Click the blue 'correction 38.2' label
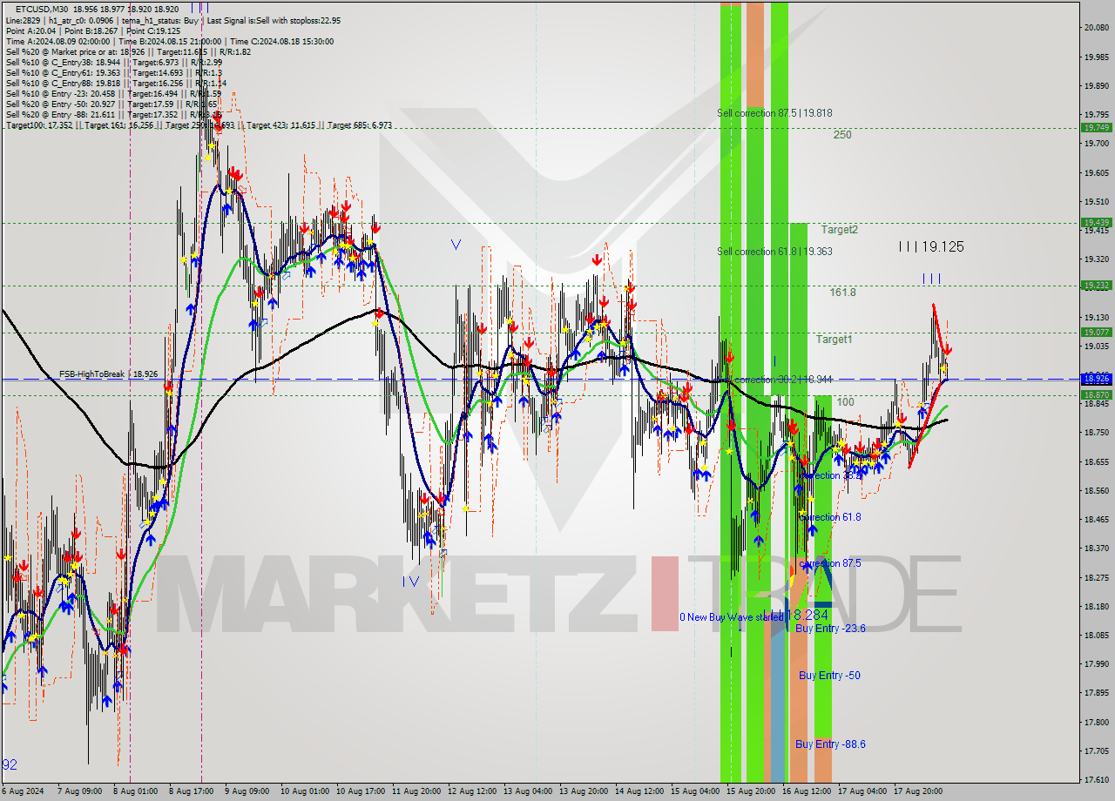The width and height of the screenshot is (1115, 801). [831, 476]
